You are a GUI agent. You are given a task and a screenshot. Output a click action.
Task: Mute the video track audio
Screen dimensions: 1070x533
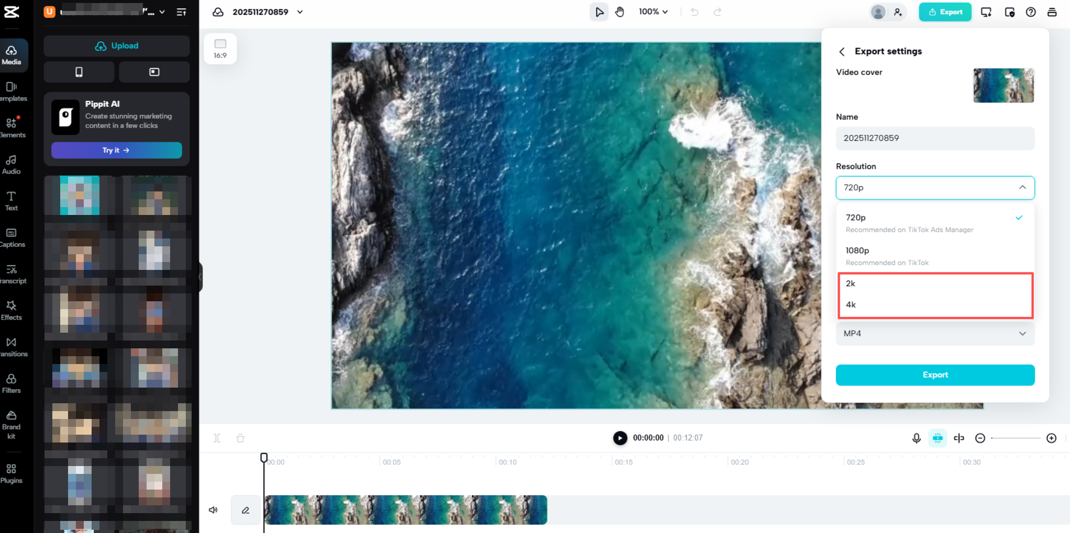coord(213,509)
